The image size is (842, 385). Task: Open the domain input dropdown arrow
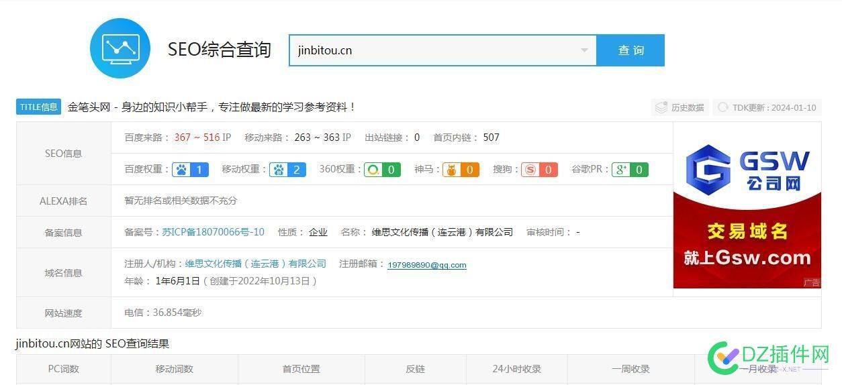coord(583,50)
